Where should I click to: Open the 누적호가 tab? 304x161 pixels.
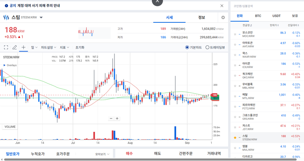(38, 154)
